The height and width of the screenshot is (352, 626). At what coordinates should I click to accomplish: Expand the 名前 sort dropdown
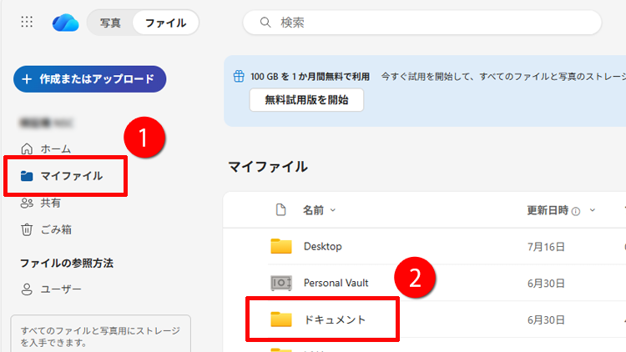pos(333,211)
